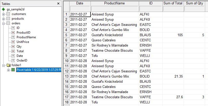Close the Tables panel
The image size is (208, 106).
58,3
